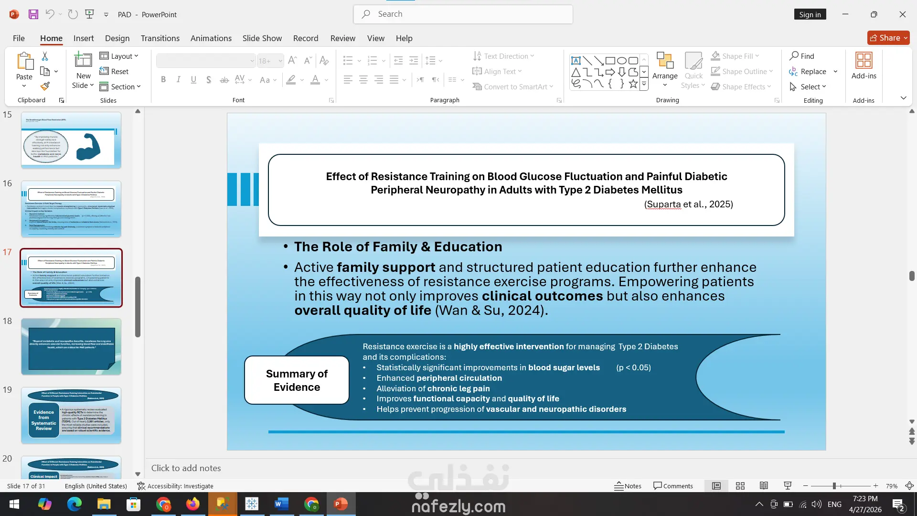
Task: Center the text
Action: [x=363, y=80]
